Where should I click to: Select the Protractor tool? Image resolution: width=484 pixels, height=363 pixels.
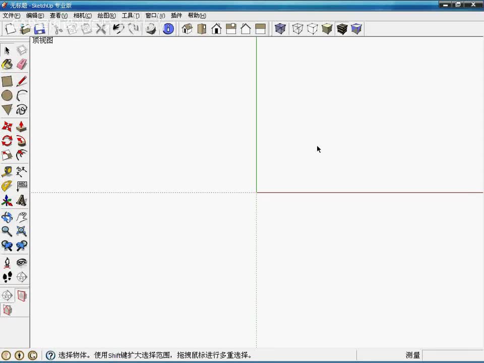(7, 186)
